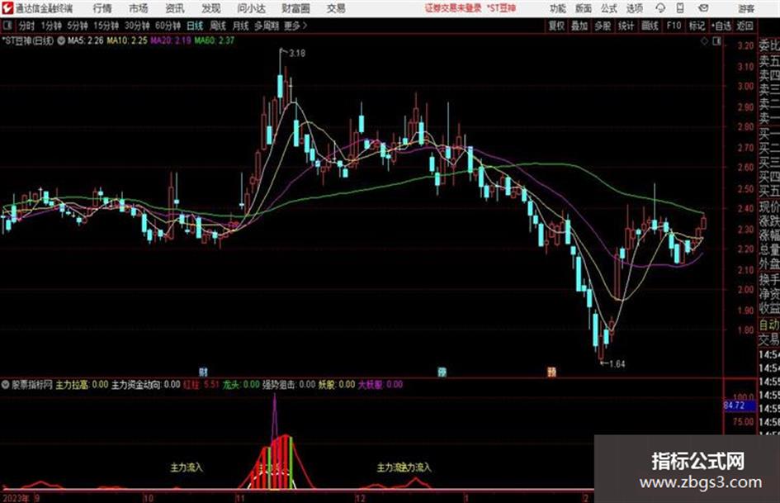Select the 月线 monthly period tab

click(x=241, y=26)
